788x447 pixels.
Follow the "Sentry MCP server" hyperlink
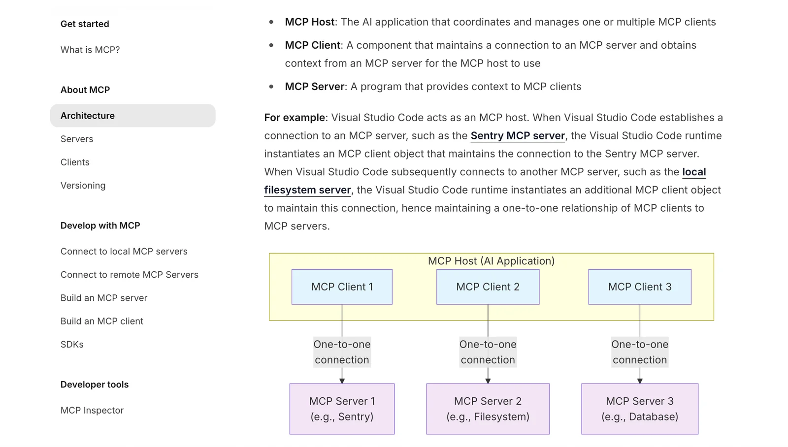point(517,136)
